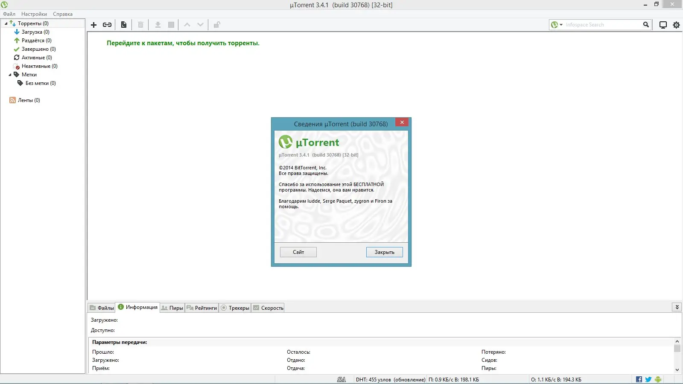Viewport: 683px width, 384px height.
Task: Maximize the µTorrent window
Action: [x=657, y=4]
